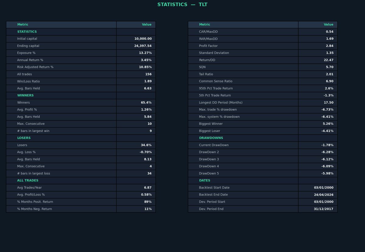Click the 3.45% annual return value
The width and height of the screenshot is (365, 252).
pyautogui.click(x=146, y=60)
